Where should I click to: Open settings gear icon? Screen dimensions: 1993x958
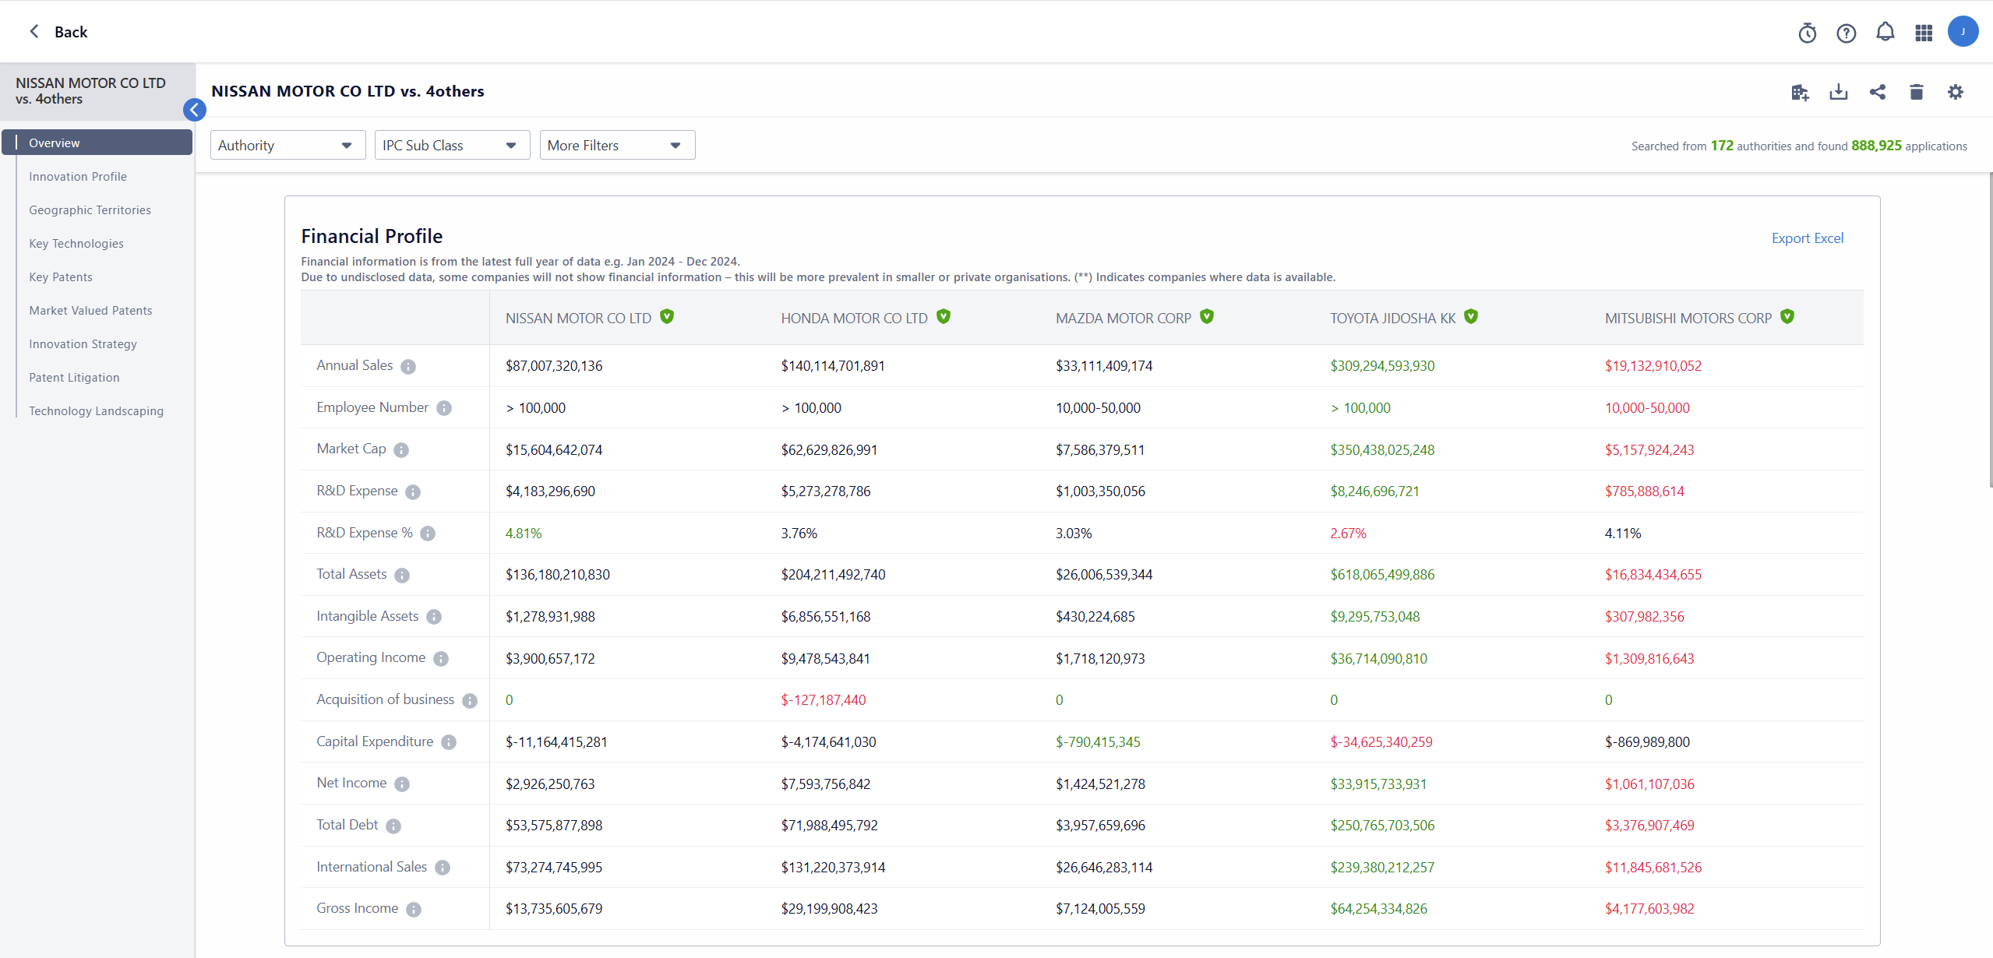pos(1955,92)
